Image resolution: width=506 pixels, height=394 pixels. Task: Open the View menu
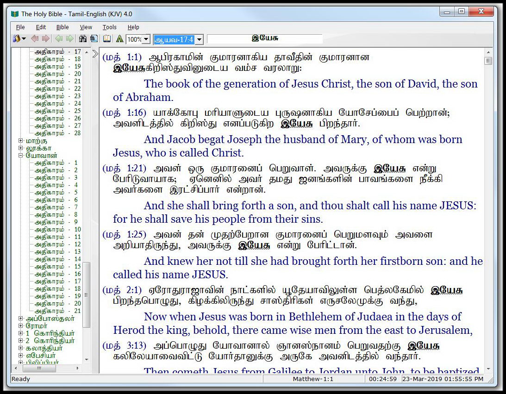click(x=86, y=27)
